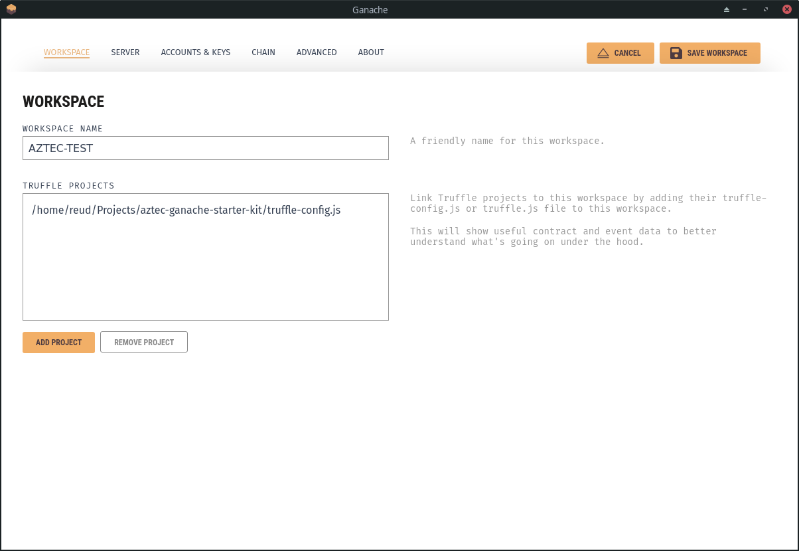
Task: Click the 'Workspace Name' label
Action: click(63, 129)
